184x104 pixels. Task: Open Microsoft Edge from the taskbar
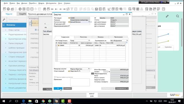(x=24, y=101)
